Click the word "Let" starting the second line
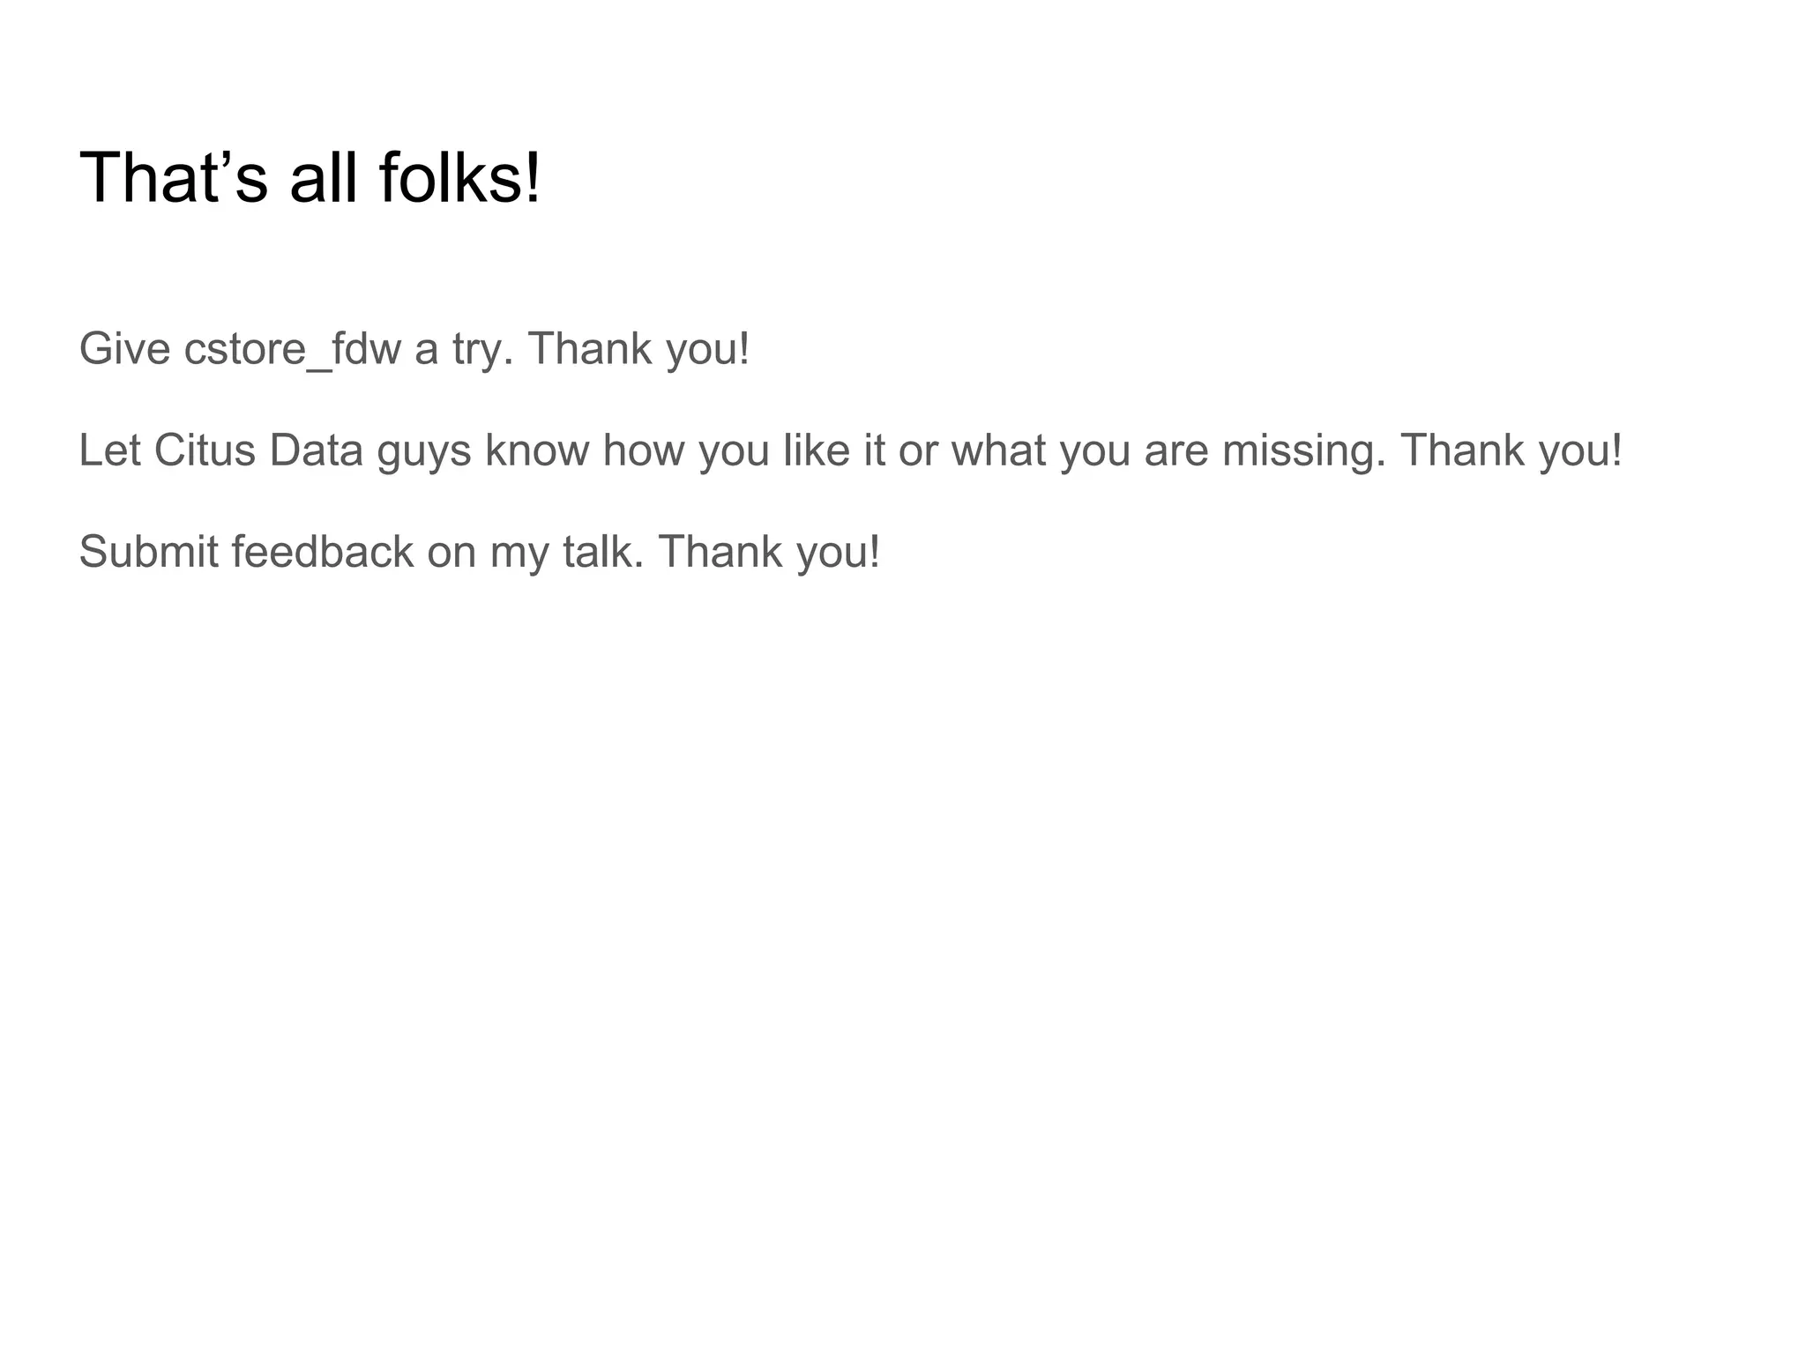Screen dimensions: 1806x1354 (x=109, y=450)
